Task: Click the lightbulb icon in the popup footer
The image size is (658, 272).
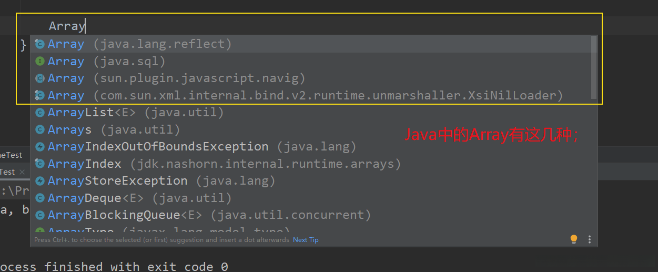Action: click(x=574, y=239)
